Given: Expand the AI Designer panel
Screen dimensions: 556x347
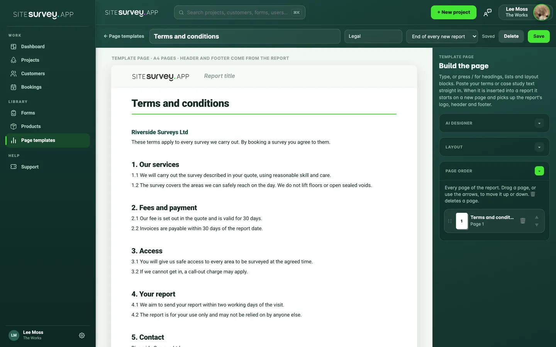Looking at the screenshot, I should [x=539, y=123].
